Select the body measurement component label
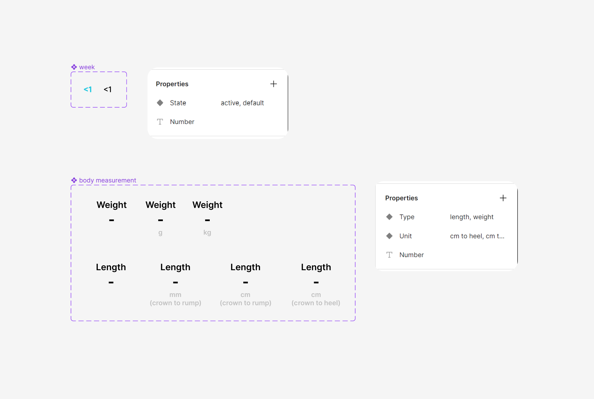 pos(107,180)
